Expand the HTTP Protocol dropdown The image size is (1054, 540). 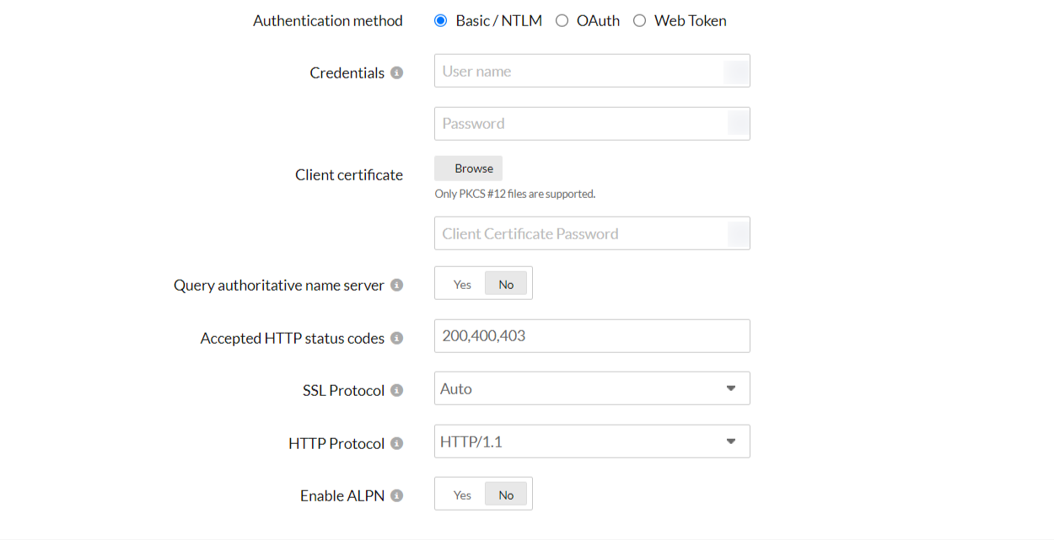591,441
